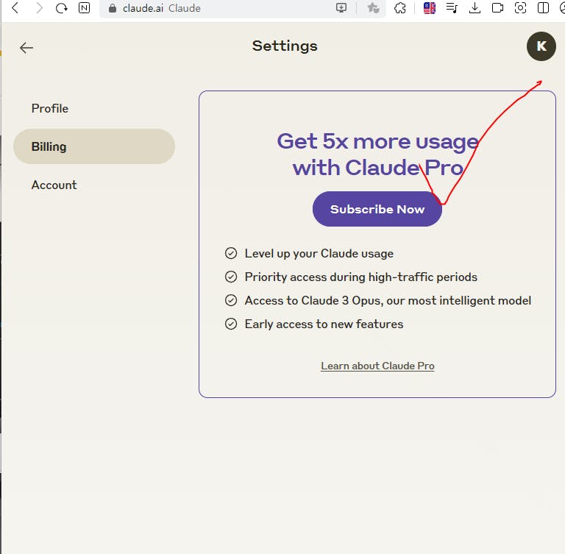Click the Subscribe Now button
Viewport: 565px width, 554px height.
click(377, 209)
